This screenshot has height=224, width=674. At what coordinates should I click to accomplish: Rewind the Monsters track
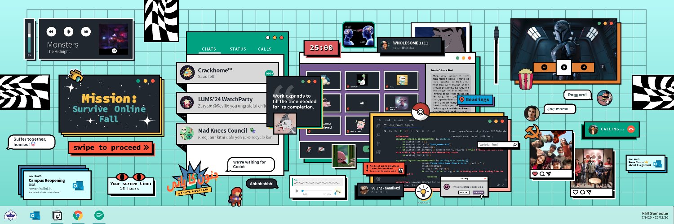[51, 31]
